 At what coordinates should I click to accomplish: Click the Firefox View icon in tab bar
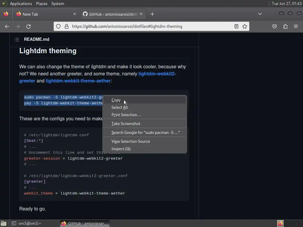6,14
